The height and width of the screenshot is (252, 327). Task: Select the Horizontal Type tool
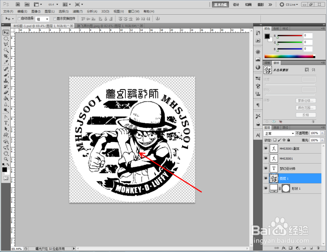click(6, 123)
